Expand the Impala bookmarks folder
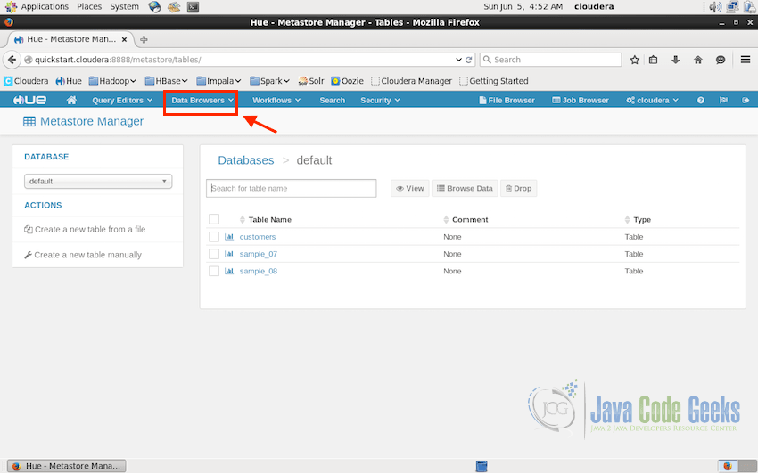The image size is (758, 473). click(x=218, y=81)
